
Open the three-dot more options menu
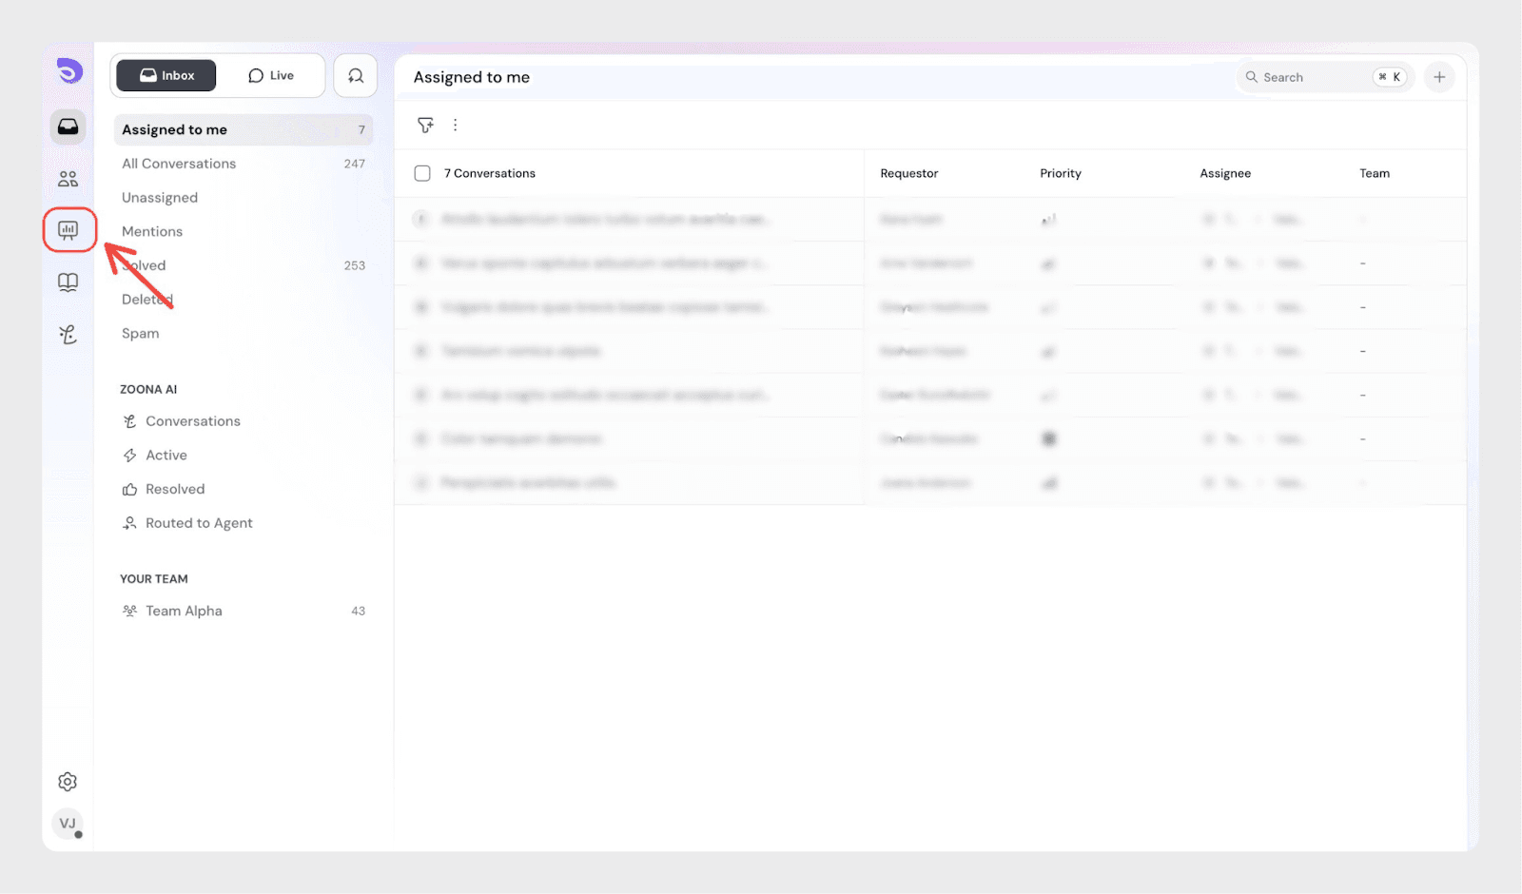pos(456,126)
